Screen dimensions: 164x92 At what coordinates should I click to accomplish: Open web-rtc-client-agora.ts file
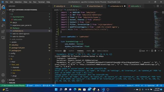tap(21, 34)
